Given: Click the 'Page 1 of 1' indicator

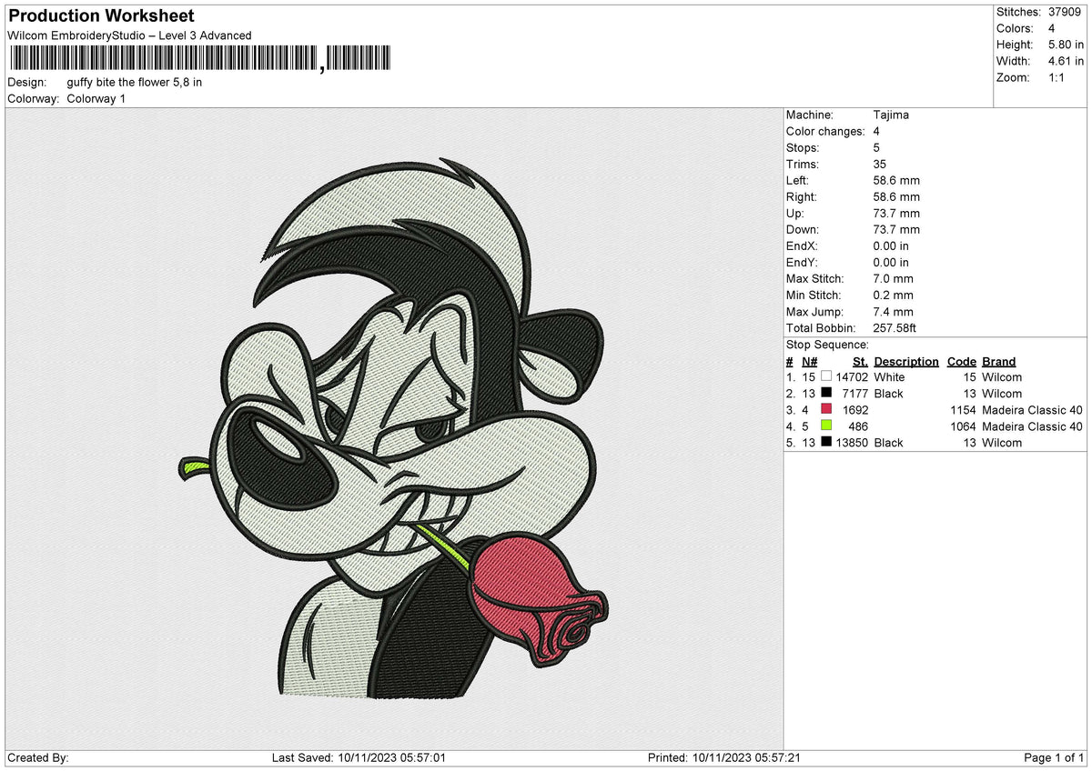Looking at the screenshot, I should click(x=1054, y=757).
